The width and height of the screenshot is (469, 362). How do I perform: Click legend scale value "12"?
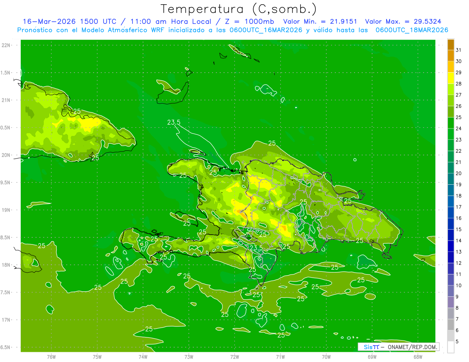pyautogui.click(x=459, y=263)
